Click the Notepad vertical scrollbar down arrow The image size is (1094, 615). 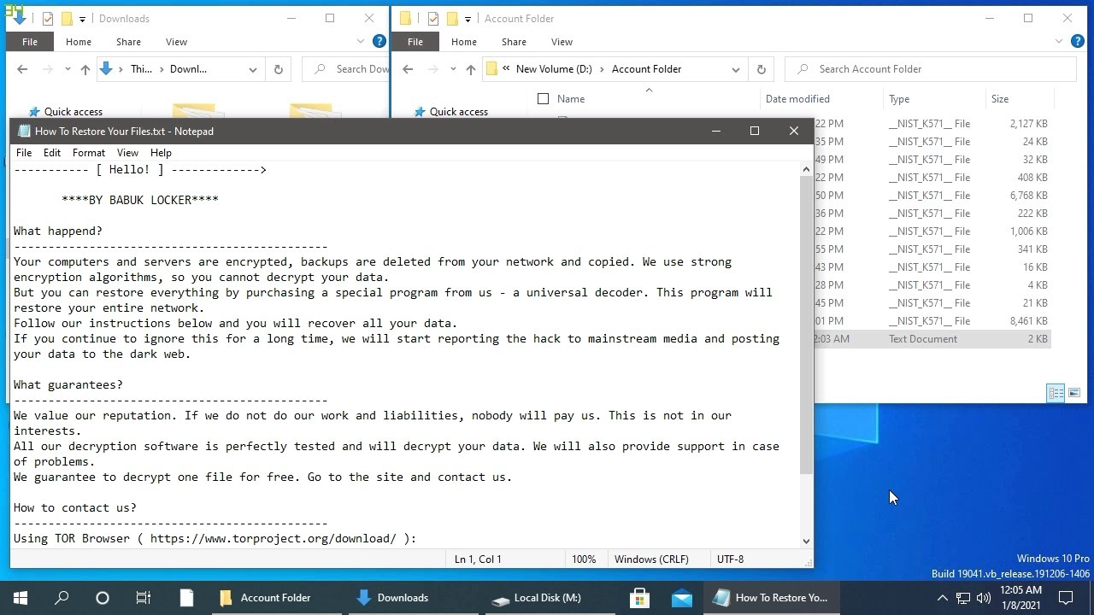[x=806, y=541]
